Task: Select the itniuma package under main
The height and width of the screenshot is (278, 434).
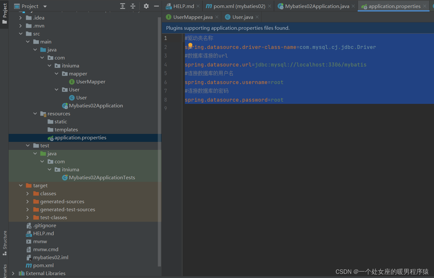Action: (x=70, y=66)
